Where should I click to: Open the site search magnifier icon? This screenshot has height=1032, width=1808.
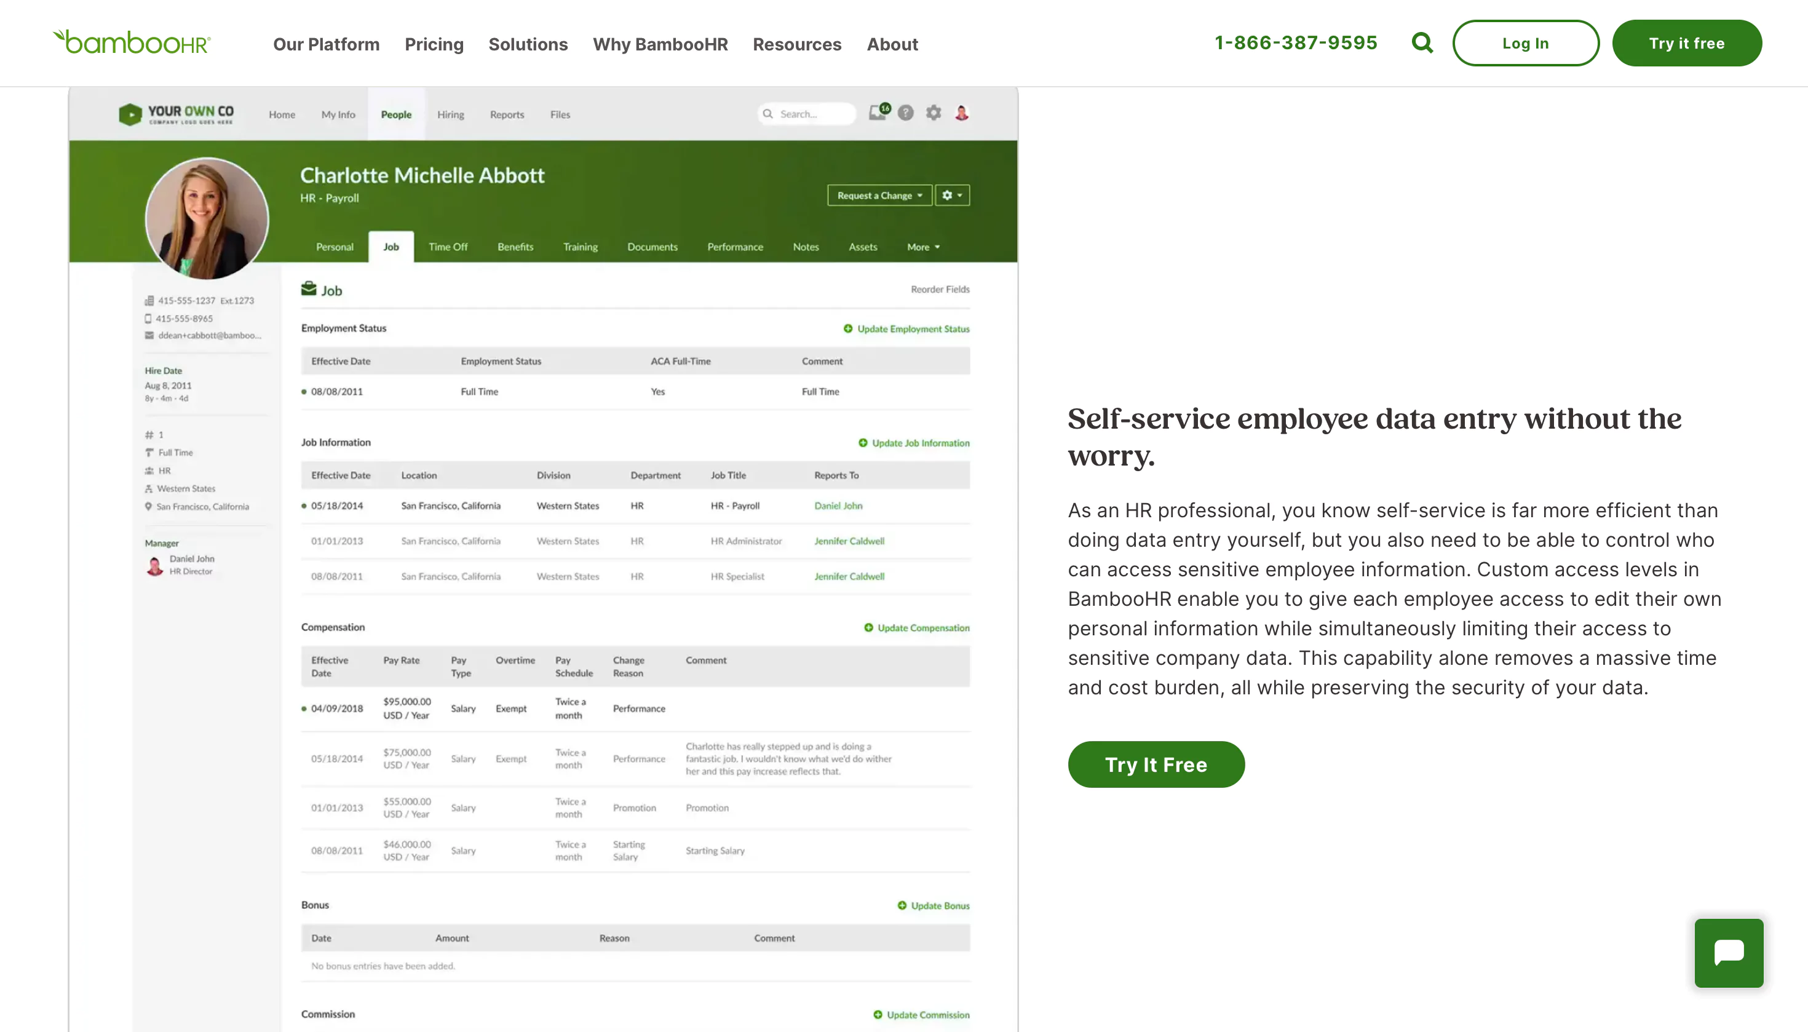point(1422,43)
